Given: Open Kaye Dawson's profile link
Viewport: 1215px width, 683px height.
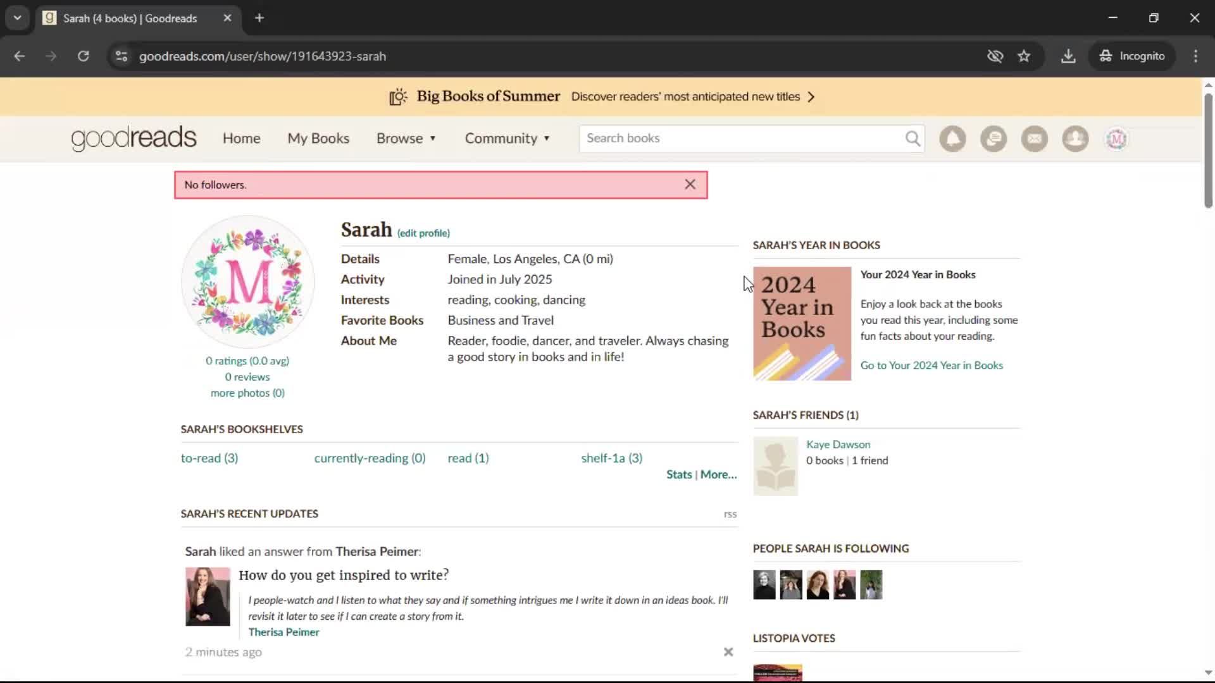Looking at the screenshot, I should 838,445.
